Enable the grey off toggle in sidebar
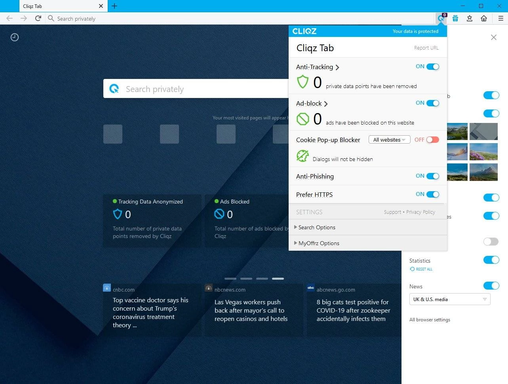This screenshot has width=508, height=384. (491, 242)
